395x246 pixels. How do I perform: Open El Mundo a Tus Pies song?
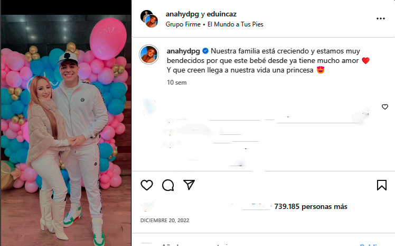pyautogui.click(x=236, y=24)
